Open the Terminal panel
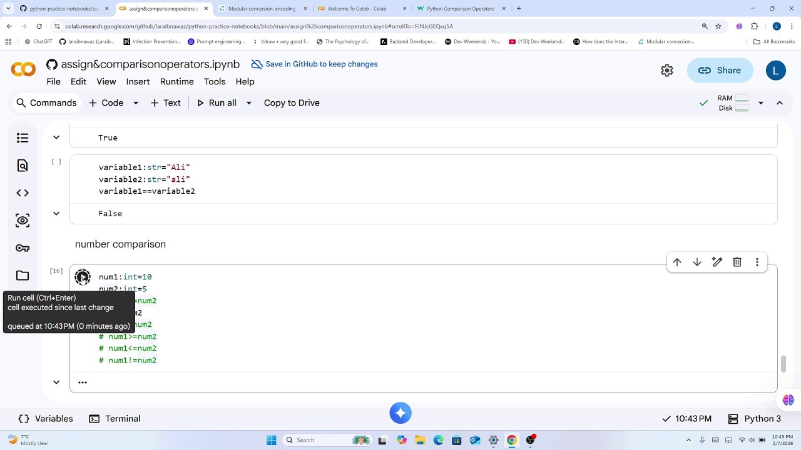 pyautogui.click(x=115, y=419)
